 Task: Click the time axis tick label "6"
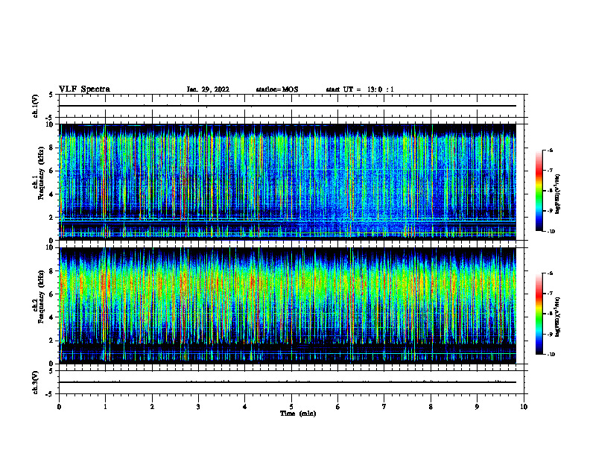point(338,407)
